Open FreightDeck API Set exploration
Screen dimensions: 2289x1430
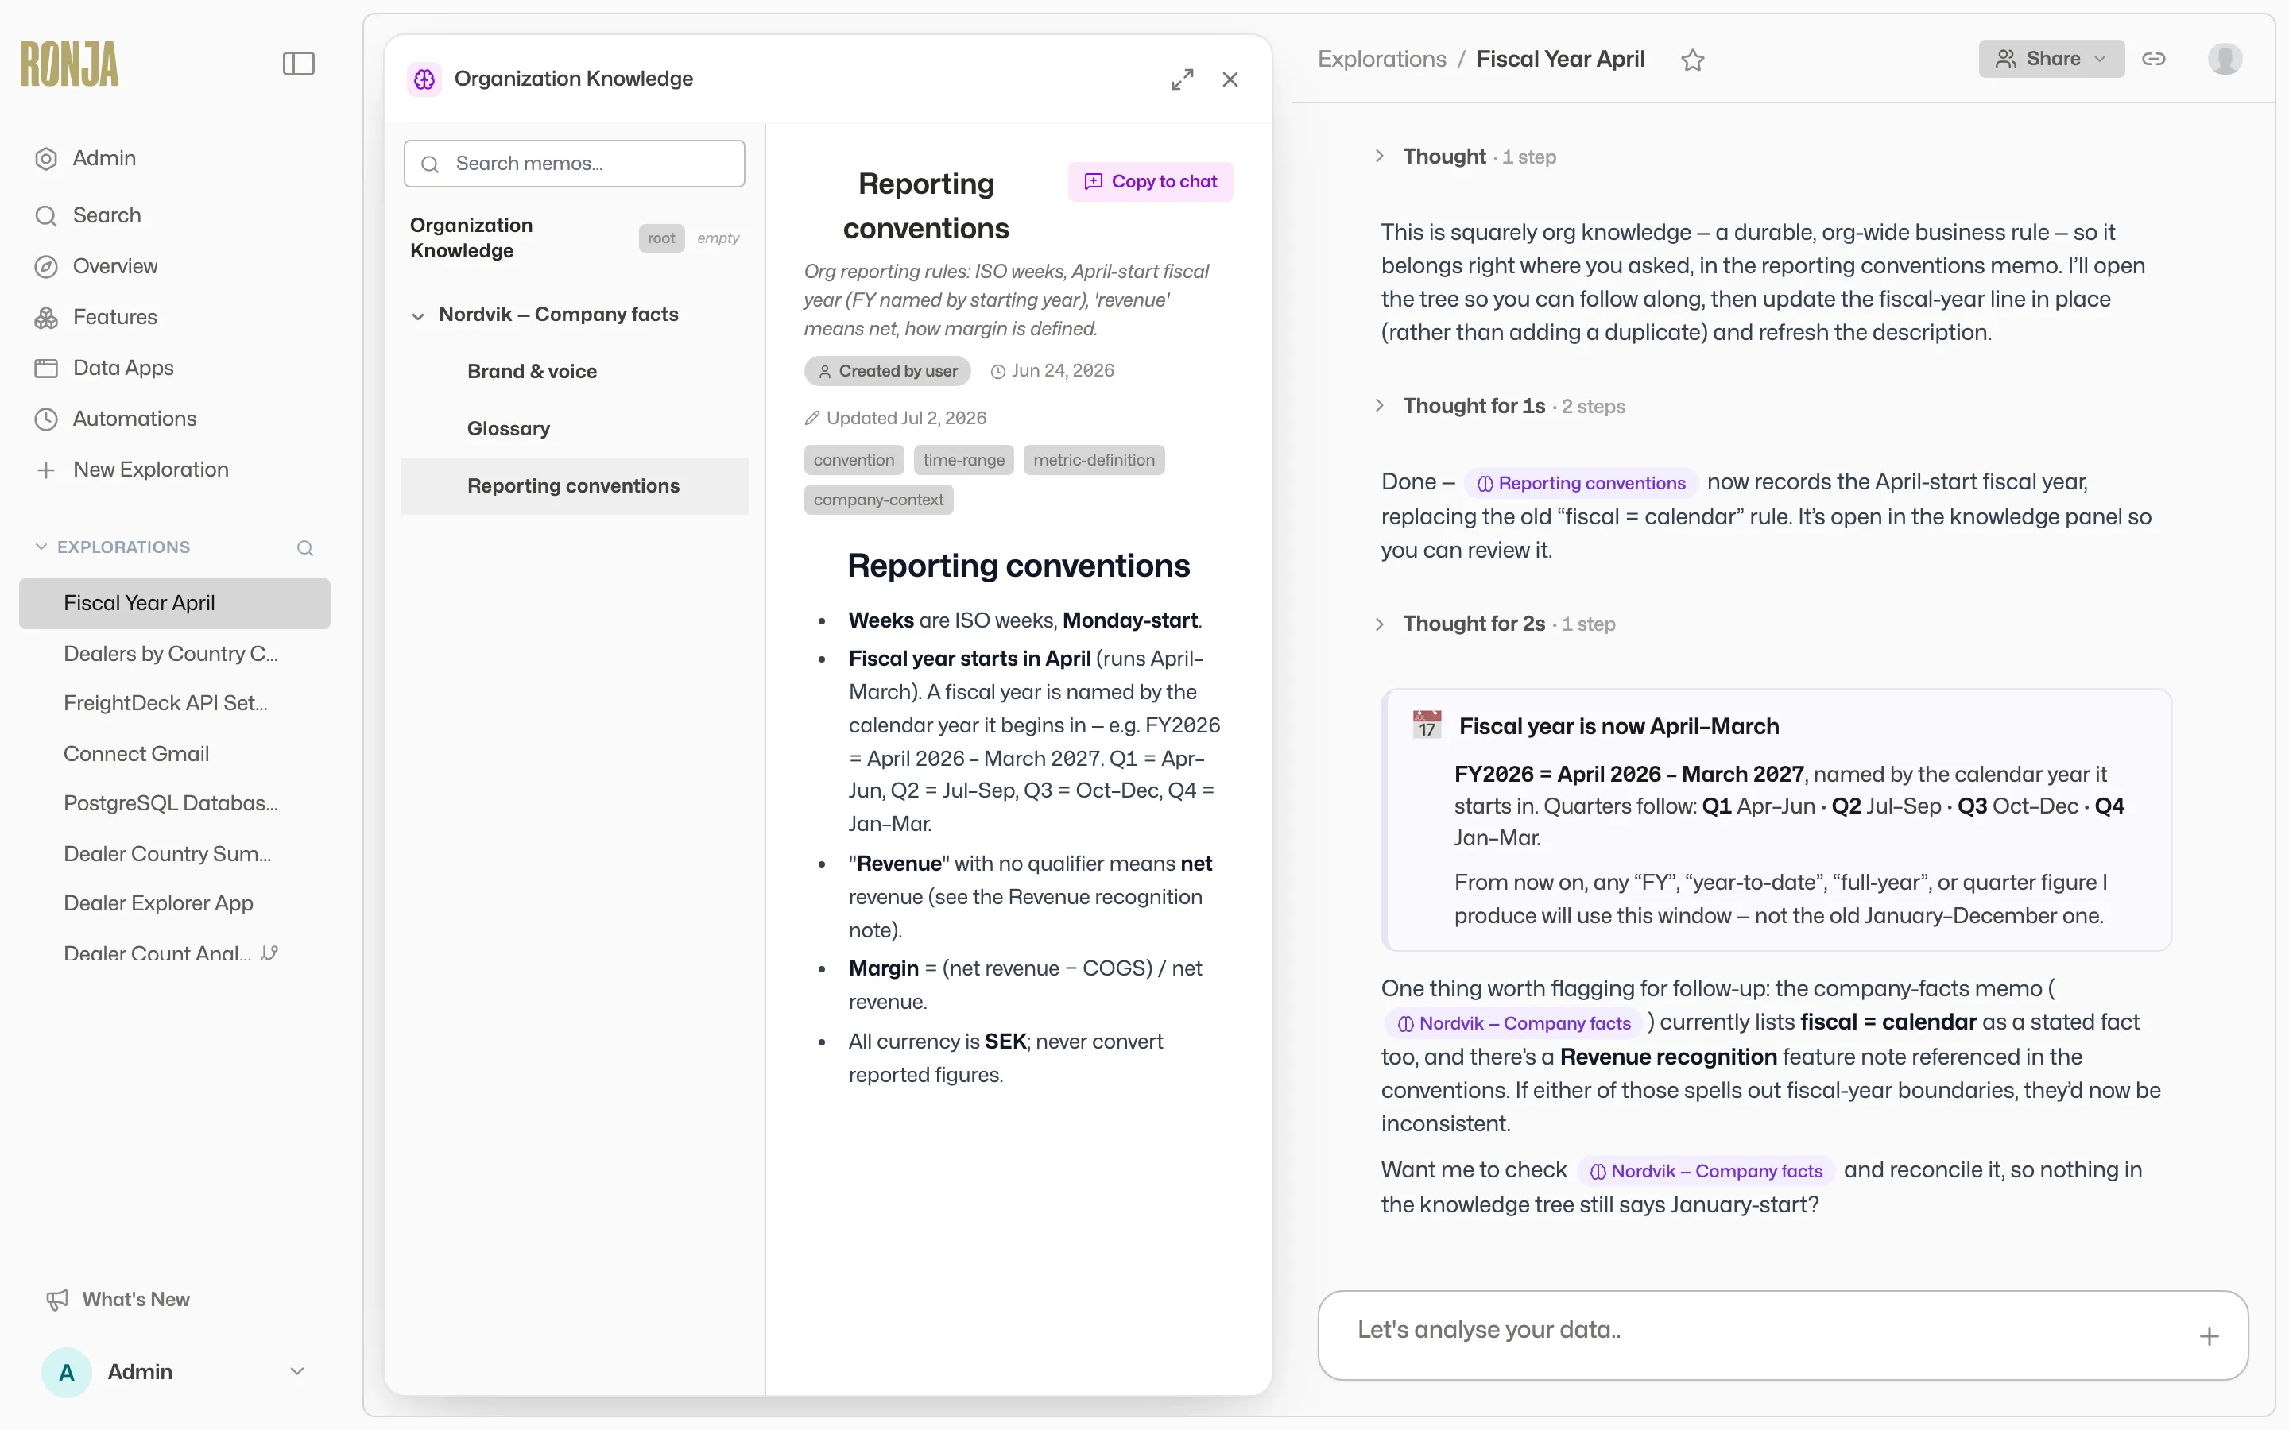tap(165, 703)
